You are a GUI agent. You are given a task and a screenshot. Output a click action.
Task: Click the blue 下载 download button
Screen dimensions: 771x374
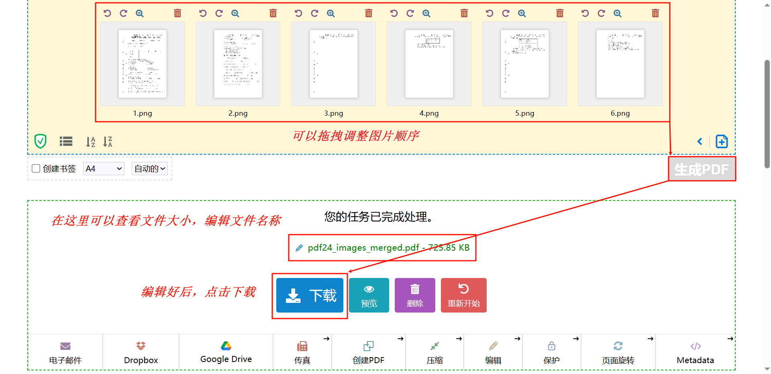coord(310,295)
